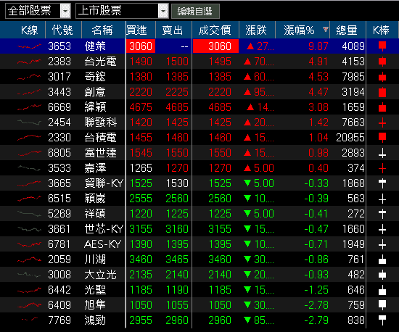The width and height of the screenshot is (399, 332).
Task: Click the sort arrow on 漲幅% column
Action: tap(325, 29)
